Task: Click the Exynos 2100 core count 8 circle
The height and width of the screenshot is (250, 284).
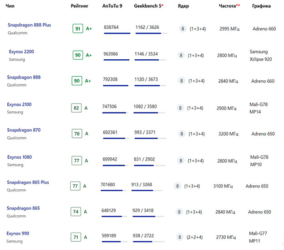Action: coord(180,108)
